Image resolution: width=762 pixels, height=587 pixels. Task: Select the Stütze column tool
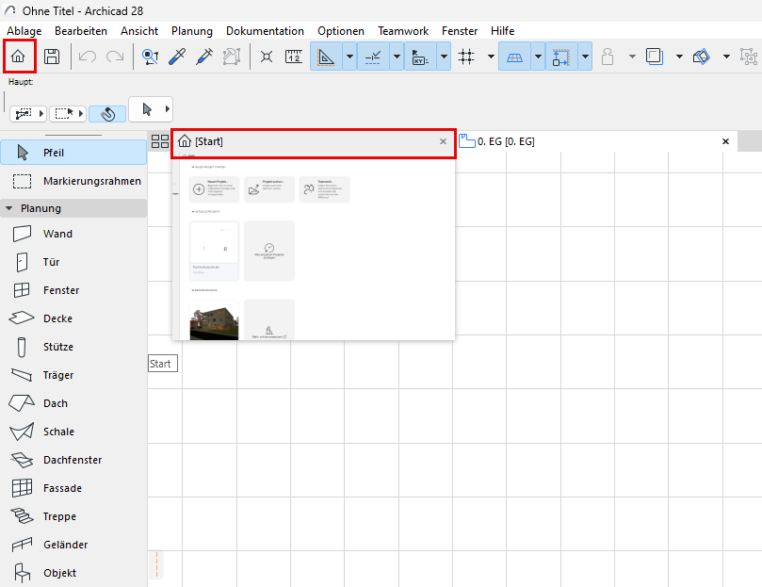point(73,347)
